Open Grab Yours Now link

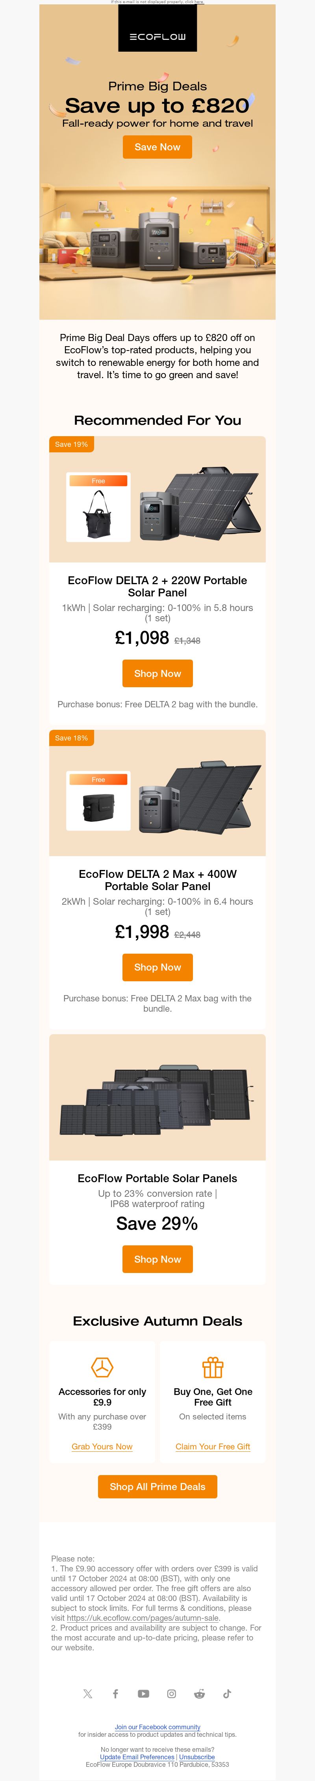(x=102, y=1445)
